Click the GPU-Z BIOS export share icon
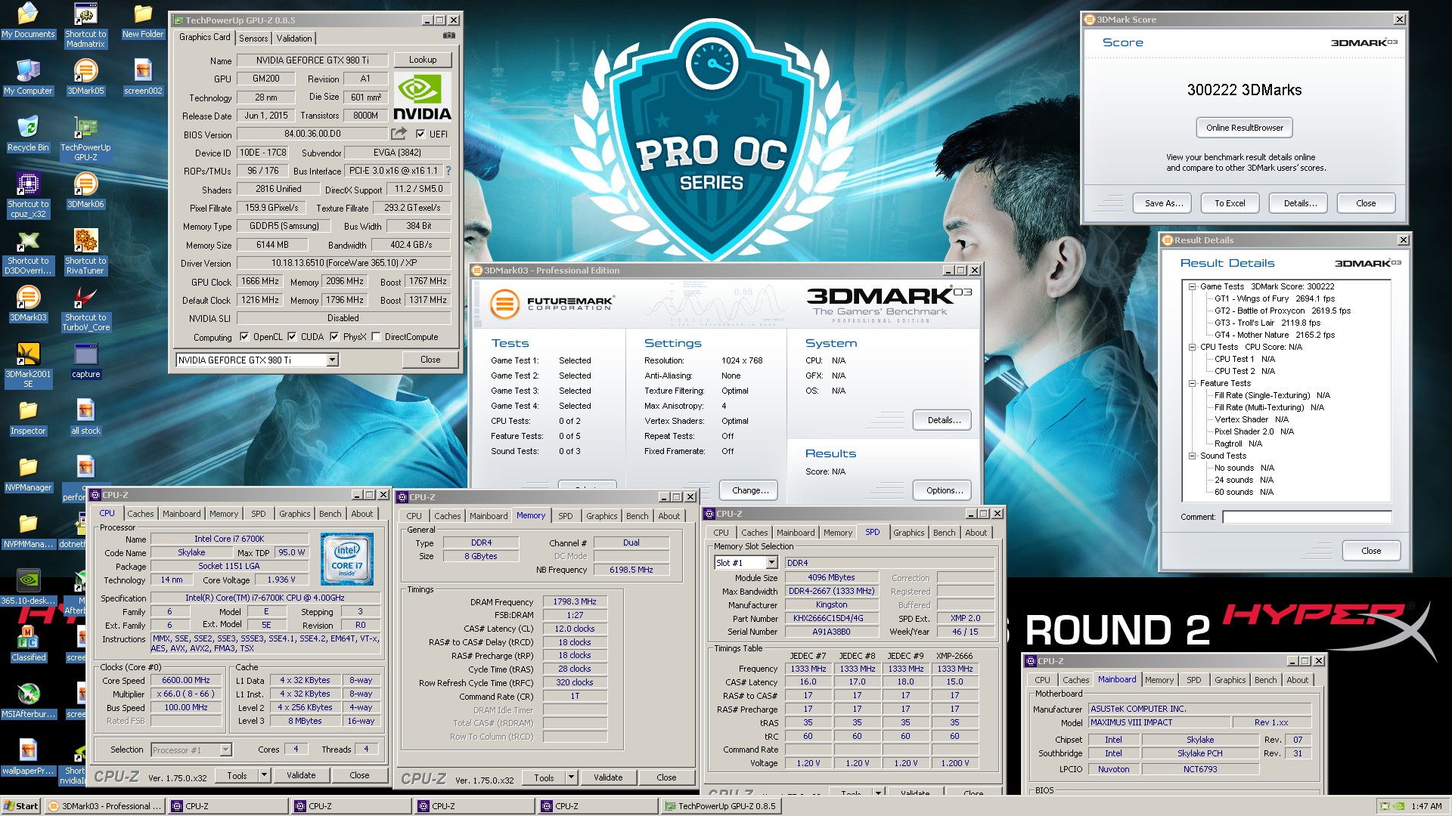Viewport: 1452px width, 816px height. [399, 134]
